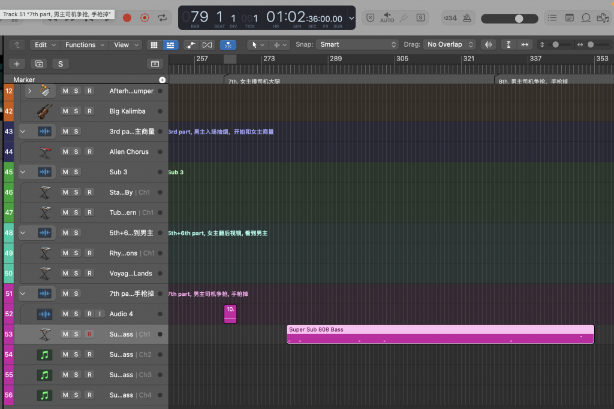Collapse the 7th pa... track 51 stack
This screenshot has width=614, height=409.
click(x=23, y=293)
